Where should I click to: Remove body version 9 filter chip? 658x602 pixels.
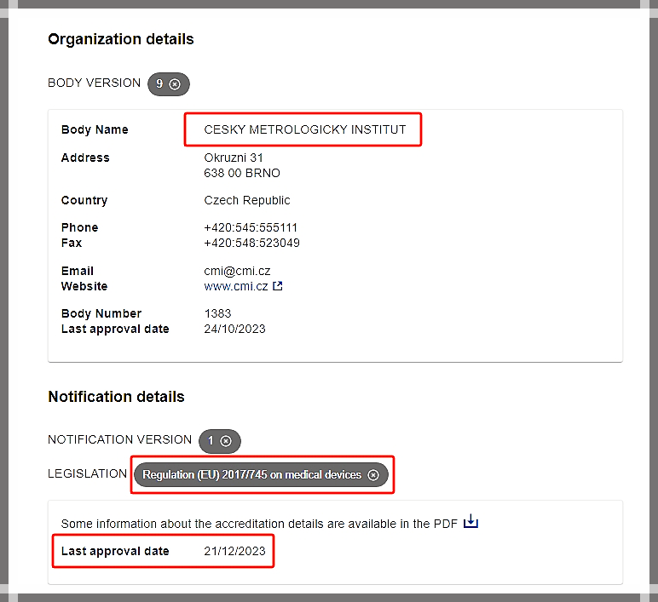(175, 84)
